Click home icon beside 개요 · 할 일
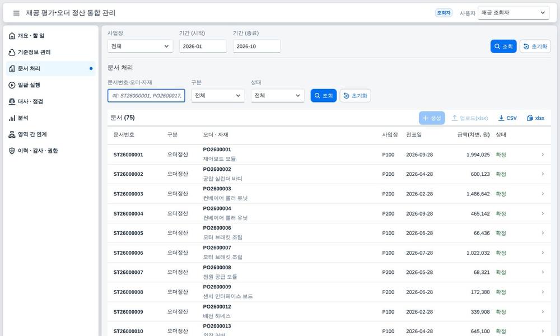Screen dimensions: 560x336 (12, 36)
